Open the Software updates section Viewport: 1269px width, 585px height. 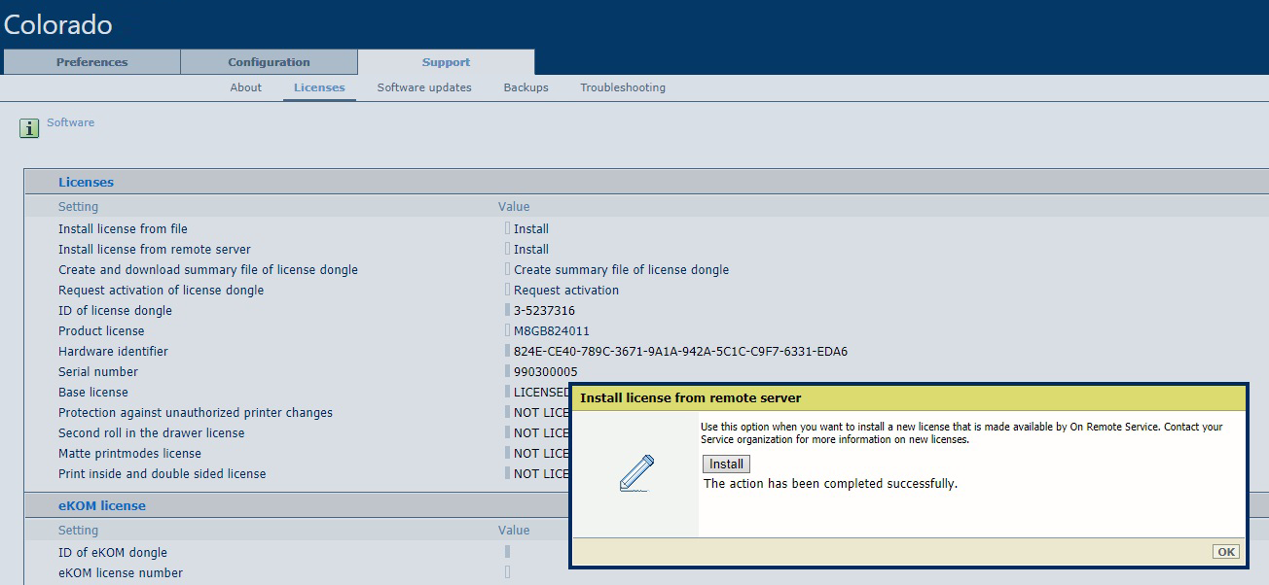pyautogui.click(x=424, y=87)
